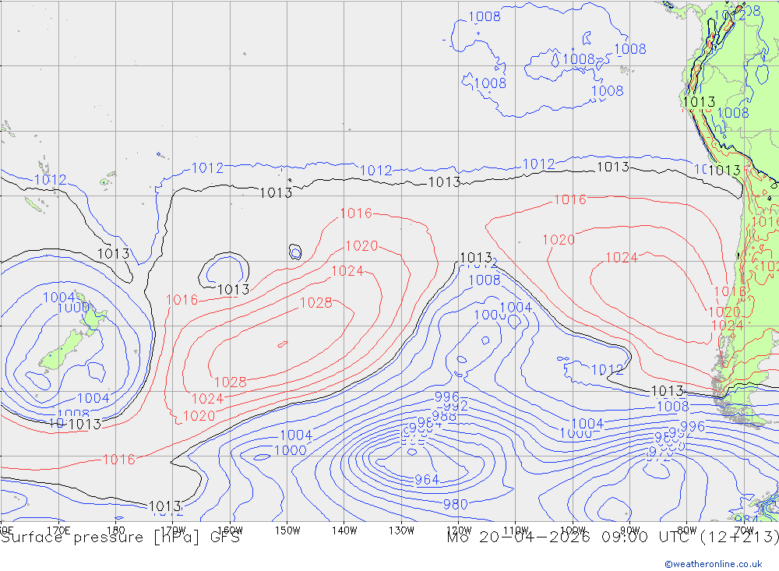The height and width of the screenshot is (571, 779).
Task: Click the 140W longitude label
Action: pyautogui.click(x=344, y=530)
